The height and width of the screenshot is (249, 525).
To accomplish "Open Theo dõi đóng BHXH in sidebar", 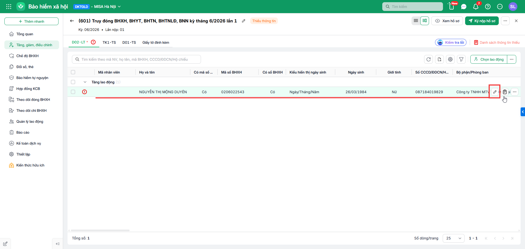I will 32,99.
